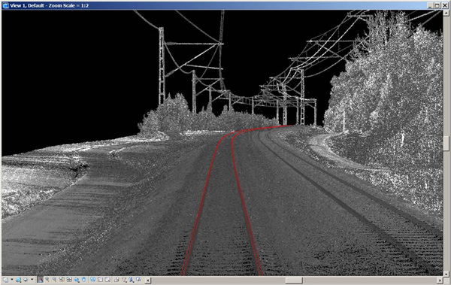Select the Update View tool
451x285 pixels.
click(x=40, y=280)
